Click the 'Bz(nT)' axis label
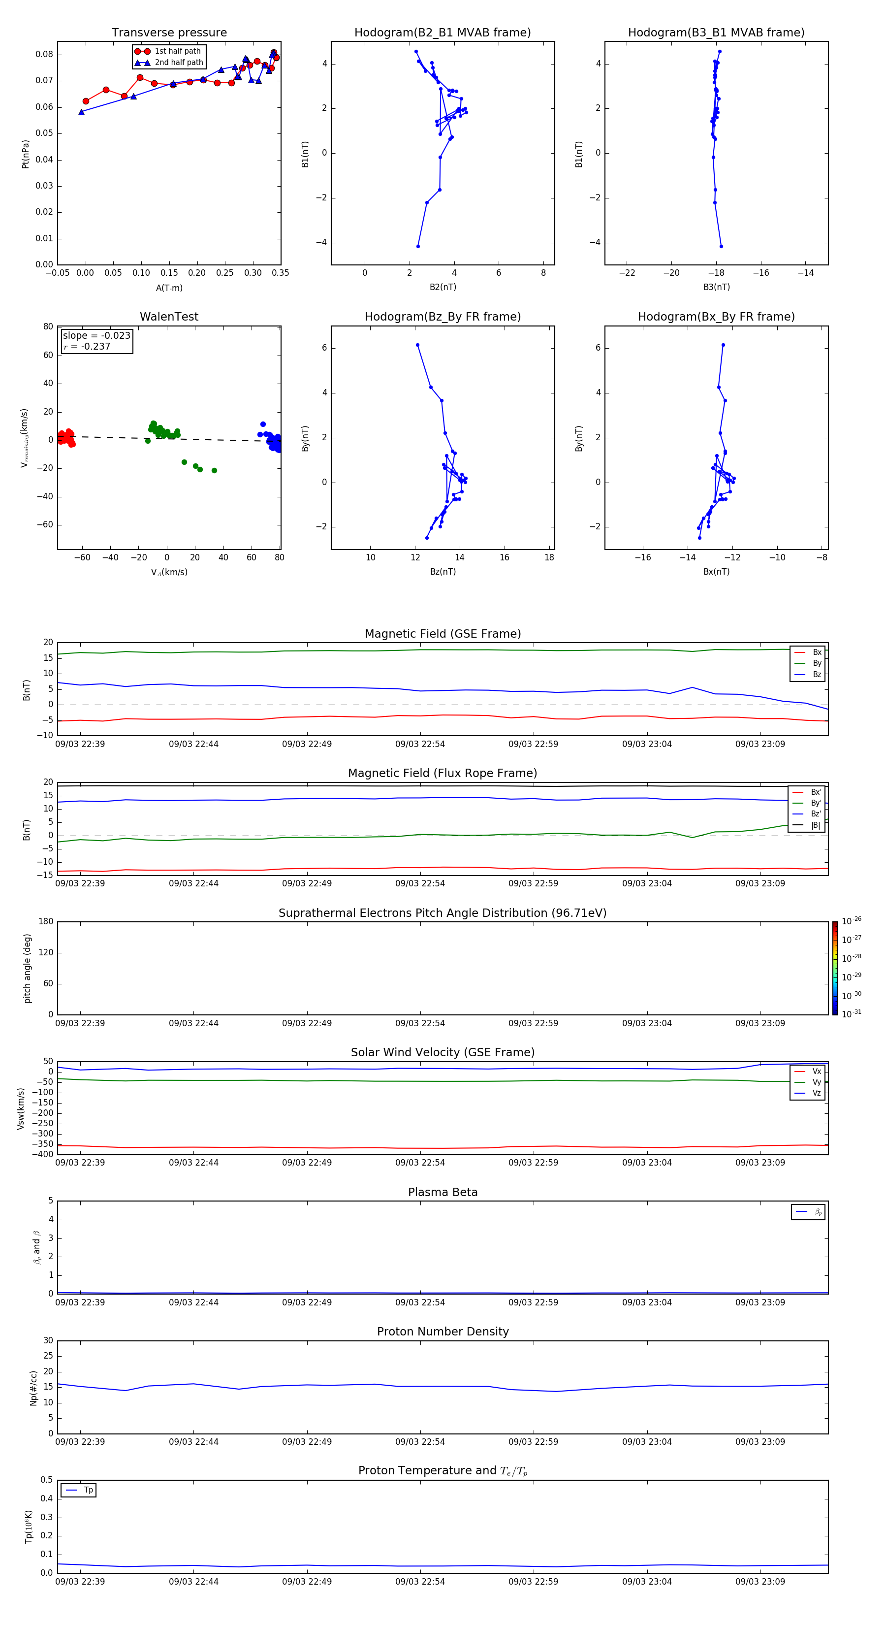This screenshot has height=1625, width=886. [x=443, y=572]
